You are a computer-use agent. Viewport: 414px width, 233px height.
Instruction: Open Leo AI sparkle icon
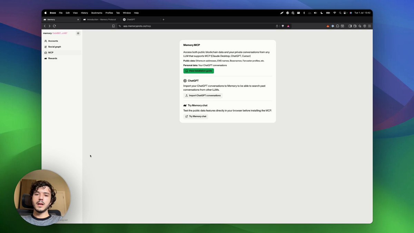[359, 26]
